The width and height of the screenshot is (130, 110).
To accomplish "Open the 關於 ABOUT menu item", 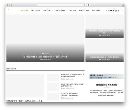I will click(96, 10).
